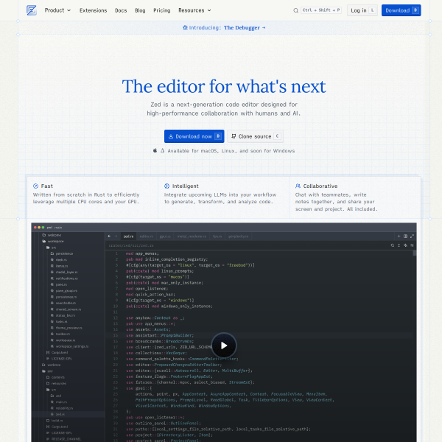
Task: Open the Pricing page
Action: [161, 10]
